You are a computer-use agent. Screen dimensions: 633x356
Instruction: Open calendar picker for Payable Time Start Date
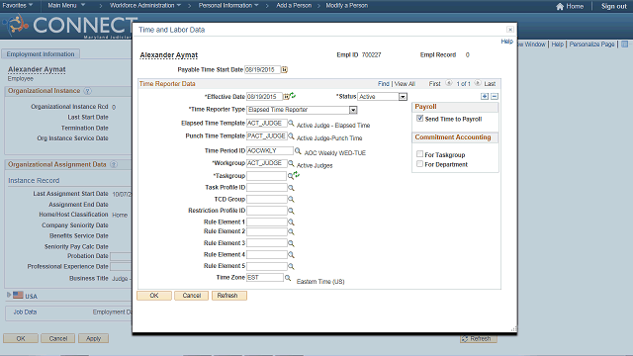tap(284, 70)
